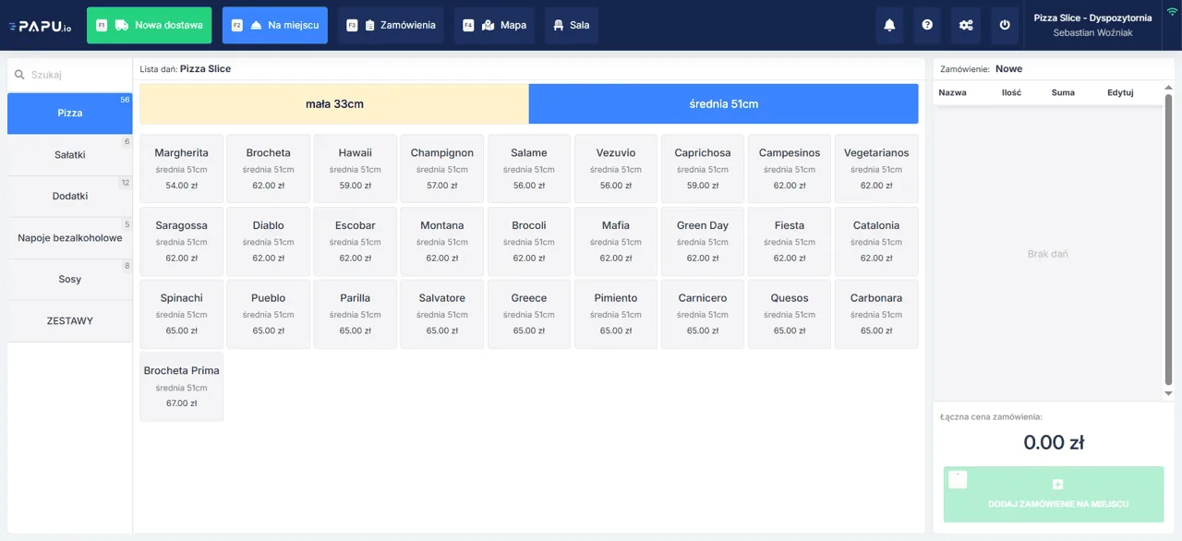The height and width of the screenshot is (541, 1182).
Task: Click the Pizza Slice - Dyspozytornia label
Action: pos(1092,18)
